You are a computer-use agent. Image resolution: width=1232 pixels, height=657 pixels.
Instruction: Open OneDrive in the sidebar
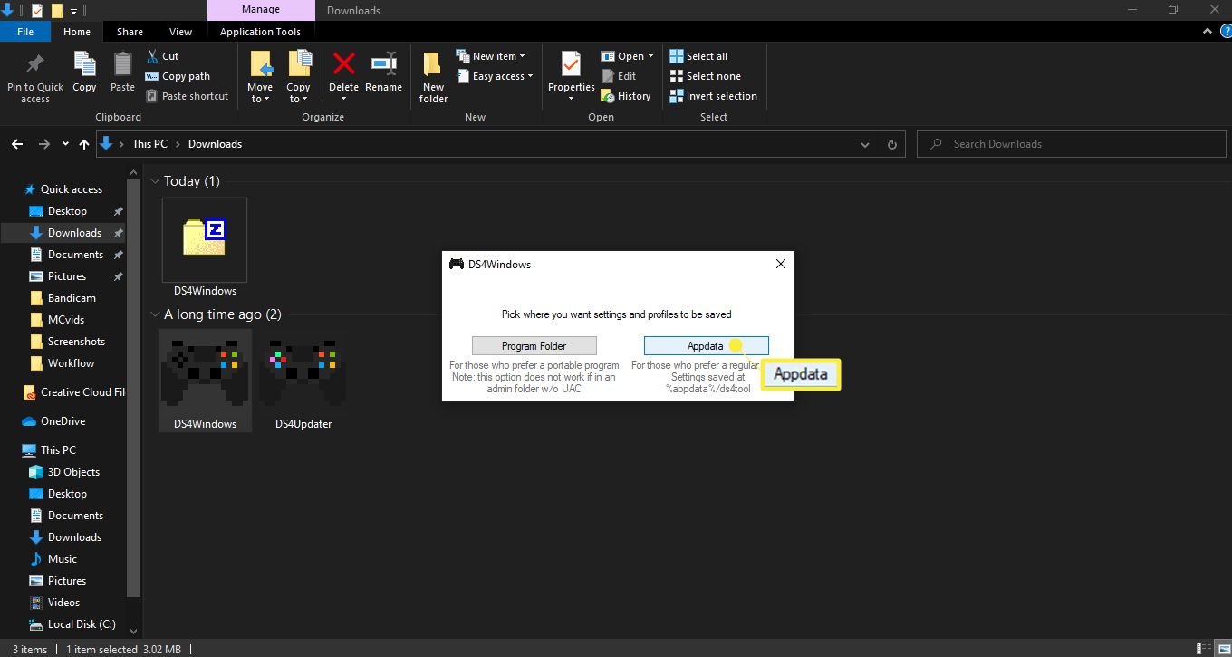coord(63,421)
